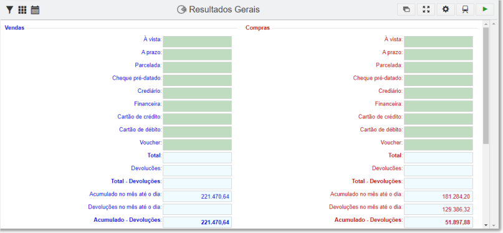Click the blue Acumulado - Devoluções label
Image resolution: width=503 pixels, height=233 pixels.
(x=127, y=220)
